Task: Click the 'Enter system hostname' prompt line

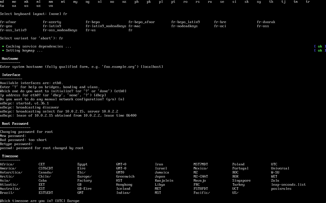Action: [81, 67]
